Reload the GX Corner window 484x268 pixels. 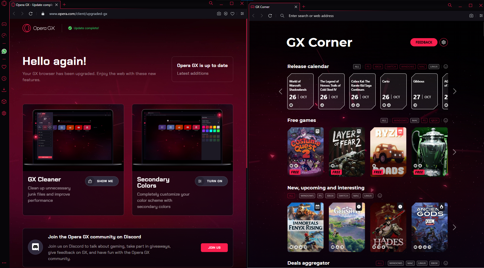pyautogui.click(x=270, y=16)
